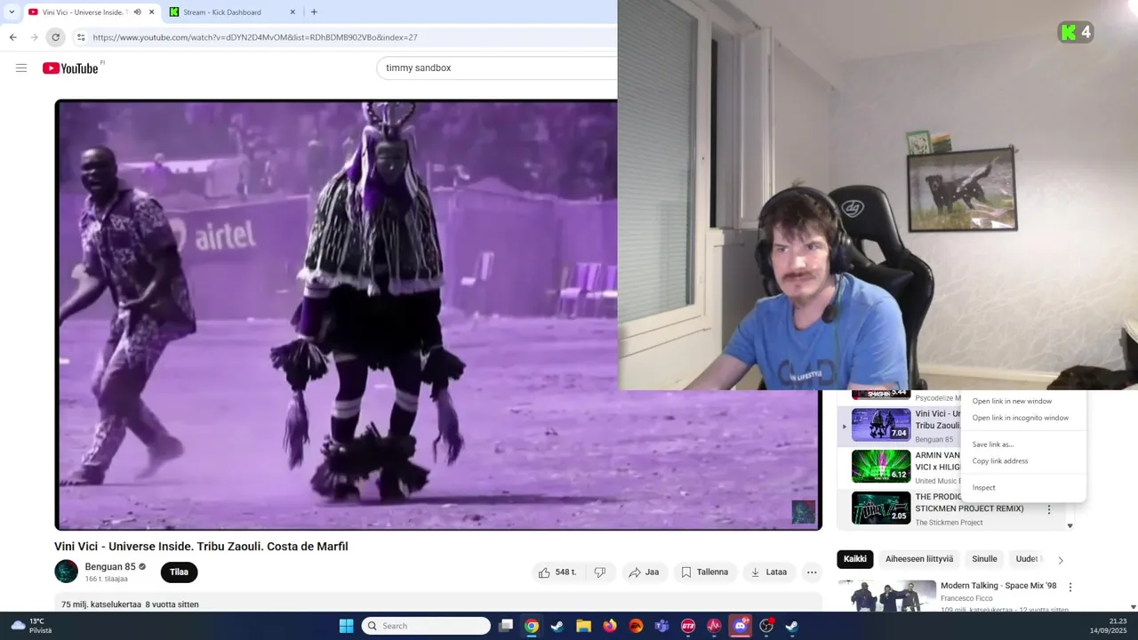Image resolution: width=1138 pixels, height=640 pixels.
Task: Close the Kick Dashboard tab
Action: pyautogui.click(x=293, y=12)
